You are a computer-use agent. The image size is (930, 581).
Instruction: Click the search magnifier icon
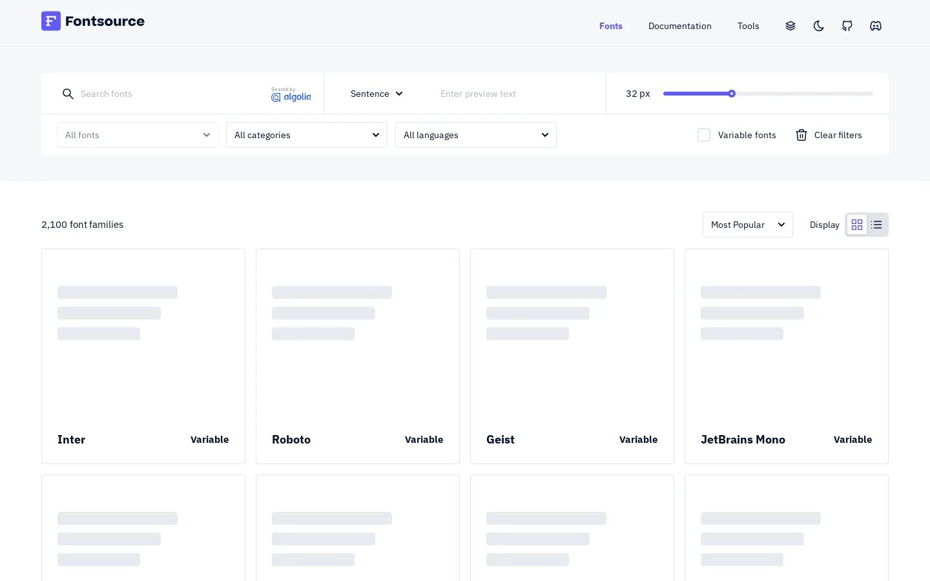[68, 94]
